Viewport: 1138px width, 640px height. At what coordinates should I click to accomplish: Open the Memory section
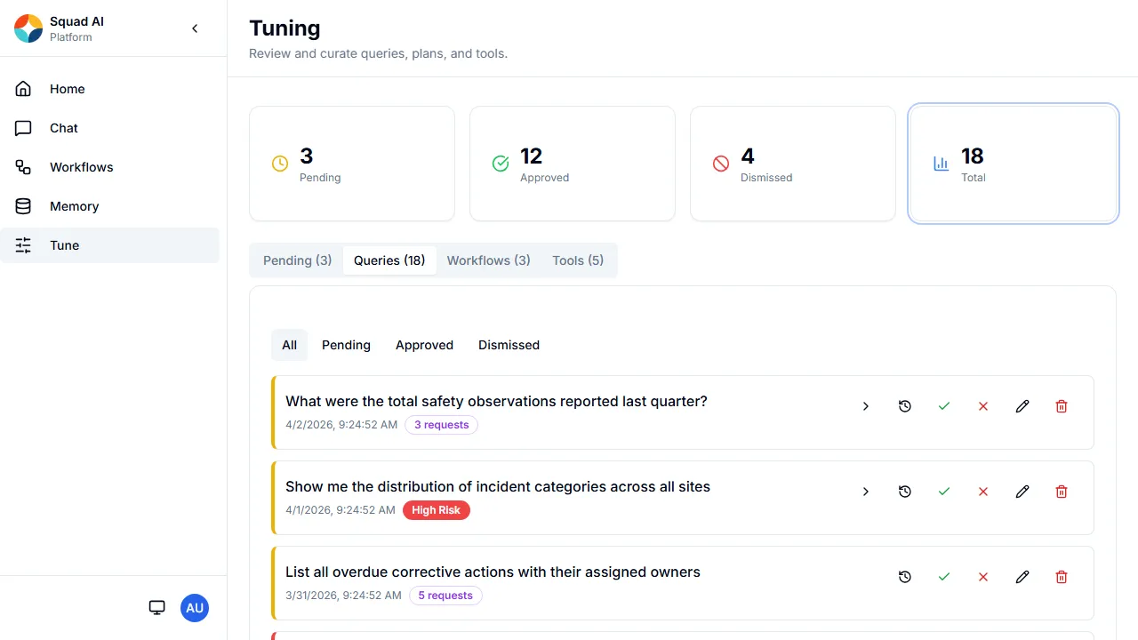click(109, 206)
